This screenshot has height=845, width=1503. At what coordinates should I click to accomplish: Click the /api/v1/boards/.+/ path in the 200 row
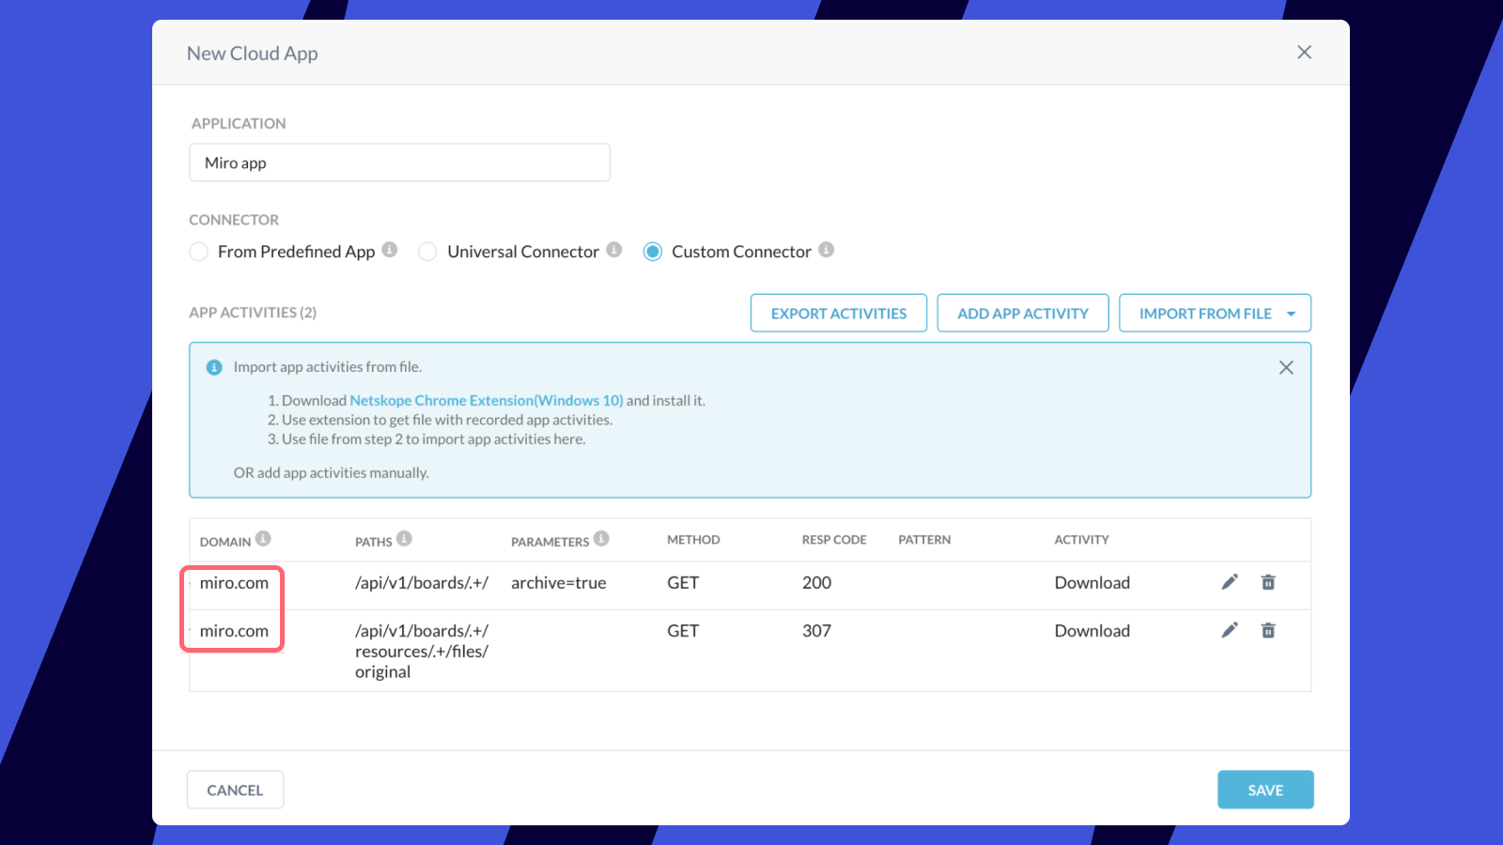coord(422,583)
